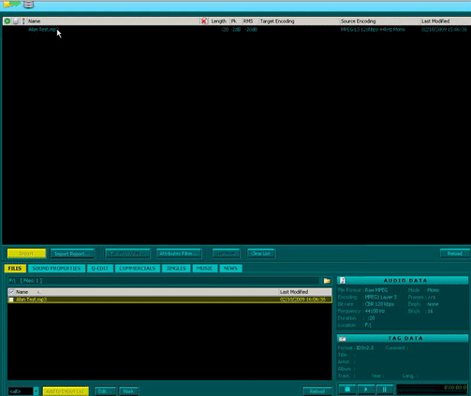
Task: Click the Mark button below file list
Action: click(x=128, y=391)
